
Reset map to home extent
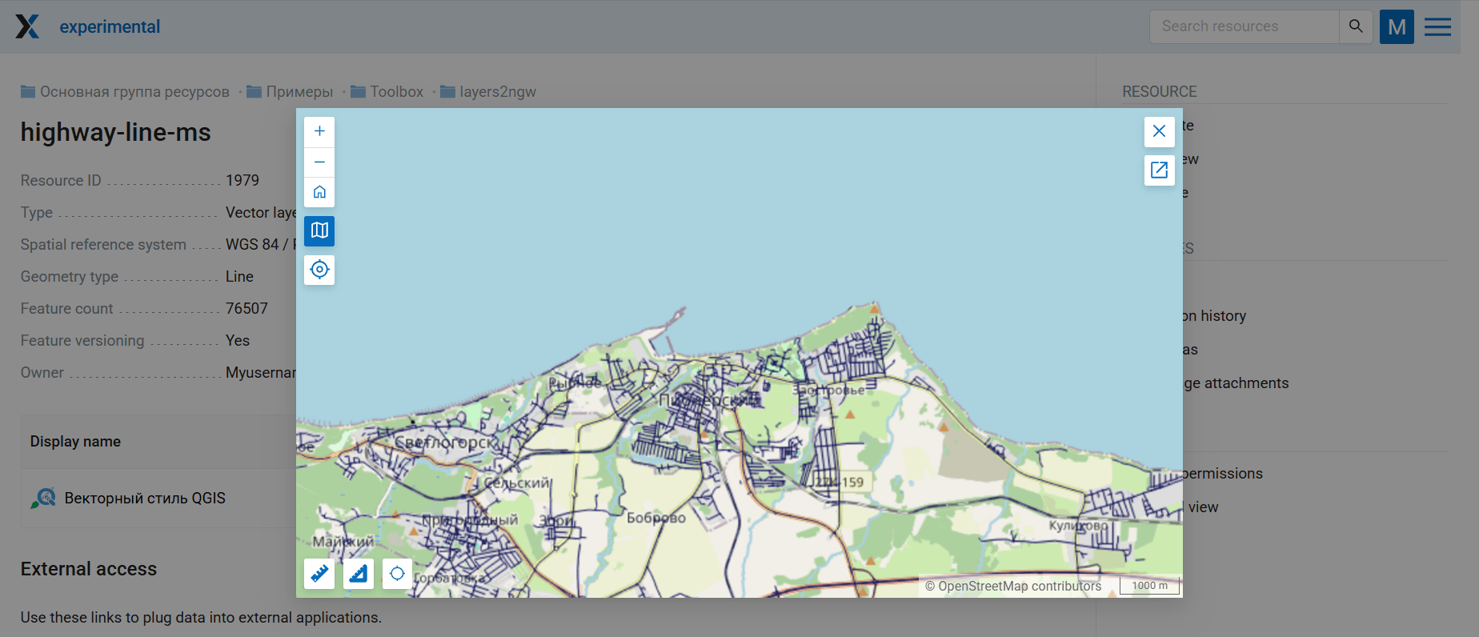click(x=319, y=192)
